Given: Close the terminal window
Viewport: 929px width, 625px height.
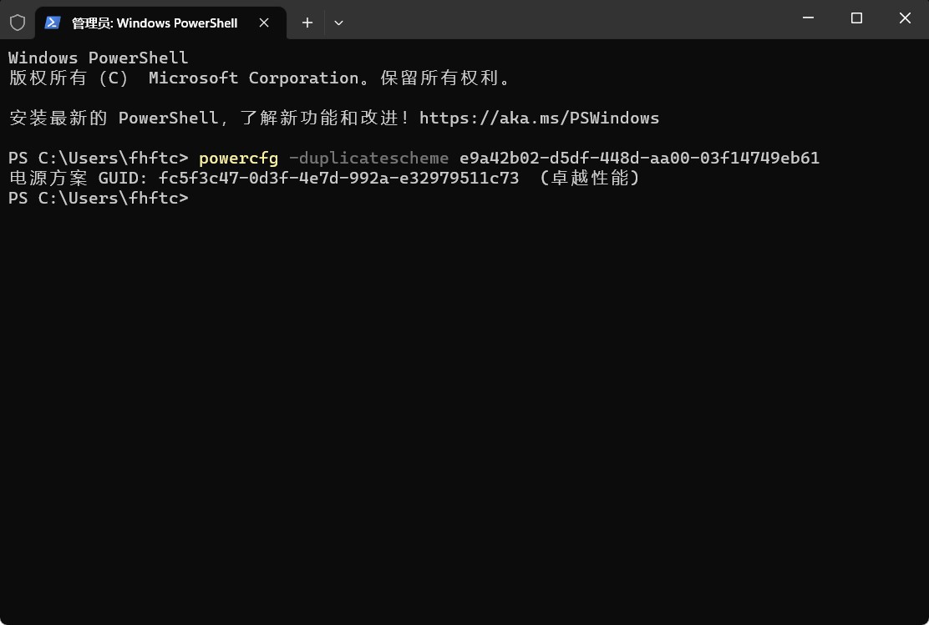Looking at the screenshot, I should pyautogui.click(x=905, y=18).
